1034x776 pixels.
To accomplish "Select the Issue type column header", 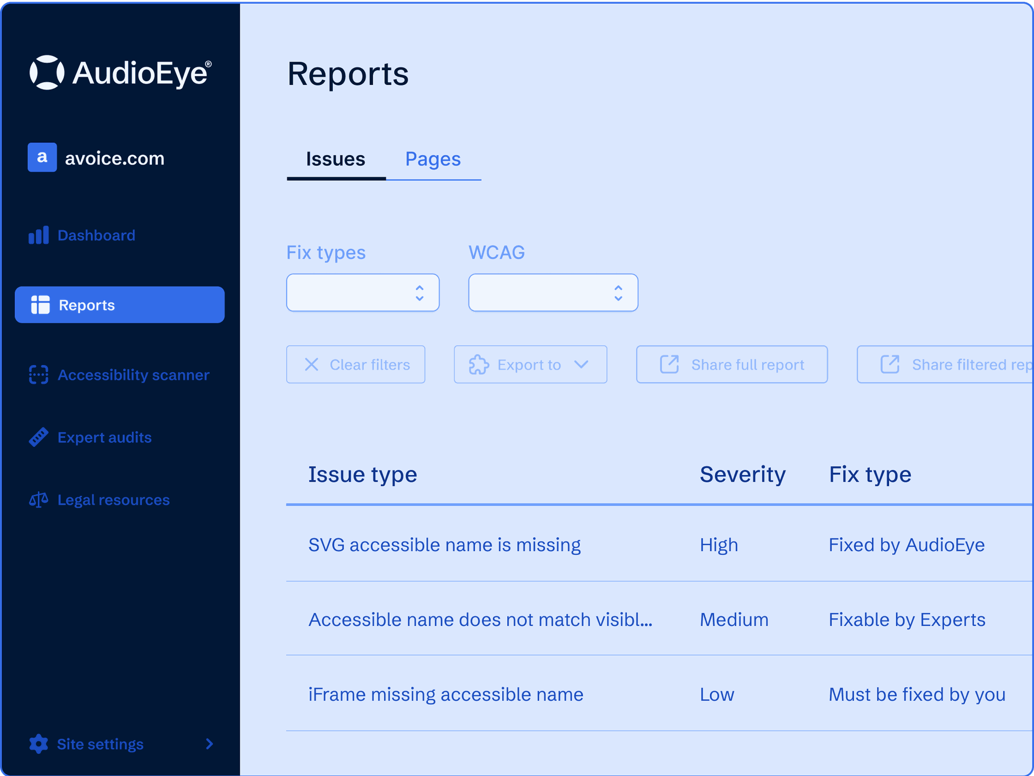I will pyautogui.click(x=363, y=474).
